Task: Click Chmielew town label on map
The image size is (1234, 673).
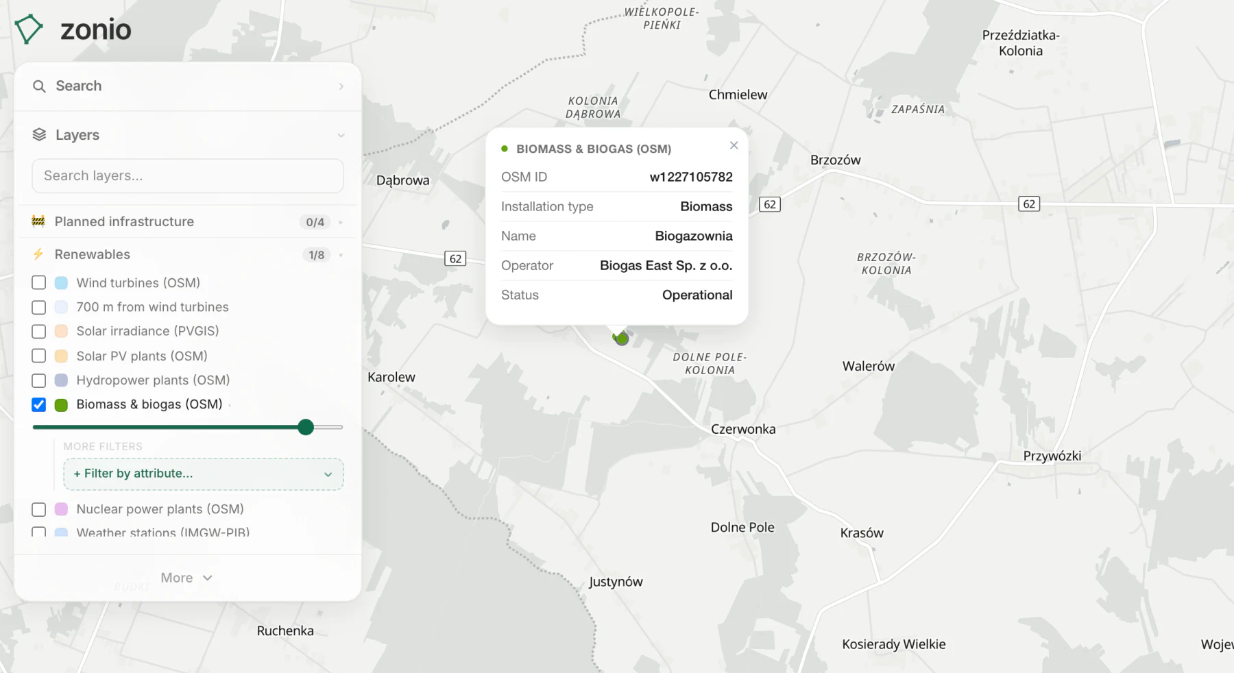Action: [x=738, y=95]
